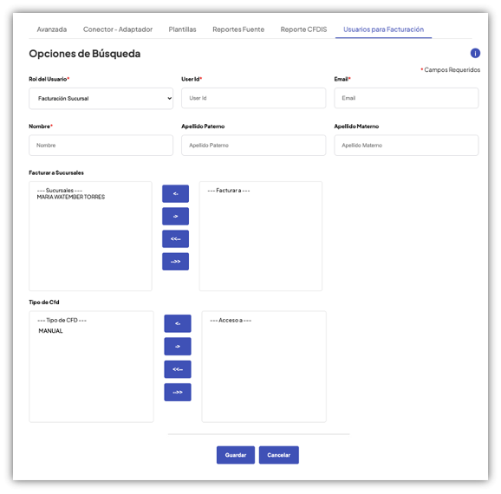Add all CFD types with double right arrow

(178, 392)
